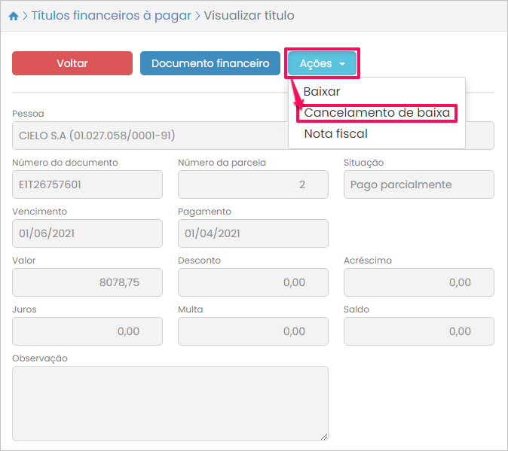The height and width of the screenshot is (451, 508).
Task: Choose Cancelamento de baixa menu option
Action: click(x=377, y=113)
